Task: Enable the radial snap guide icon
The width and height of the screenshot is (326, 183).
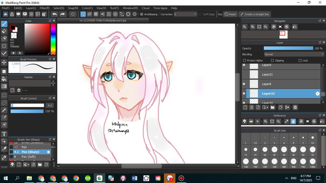Action: 109,14
